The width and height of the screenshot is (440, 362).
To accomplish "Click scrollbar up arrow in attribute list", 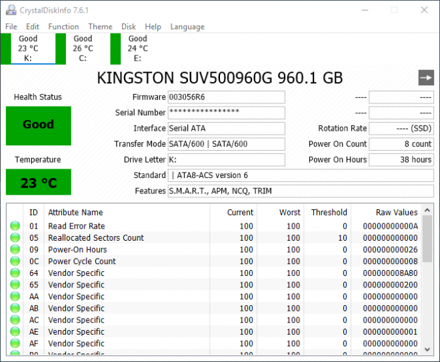I will 427,210.
